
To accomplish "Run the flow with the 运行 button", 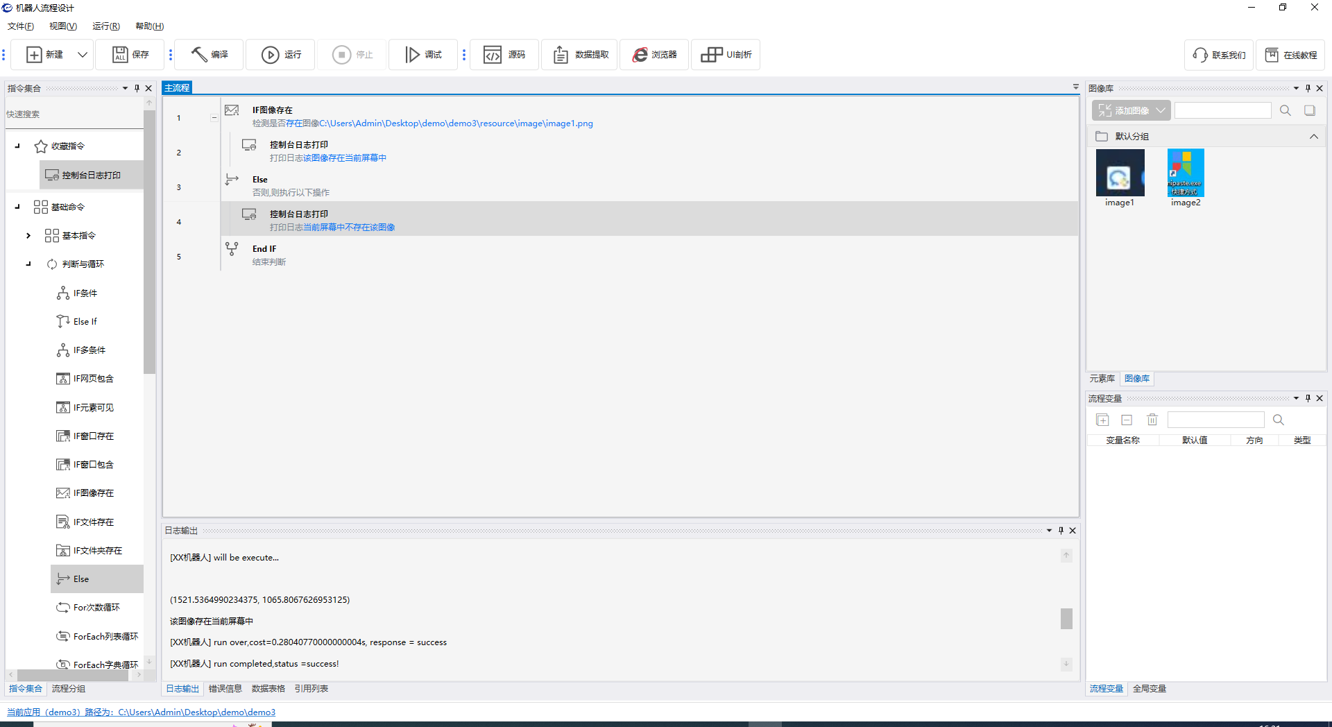I will 270,55.
